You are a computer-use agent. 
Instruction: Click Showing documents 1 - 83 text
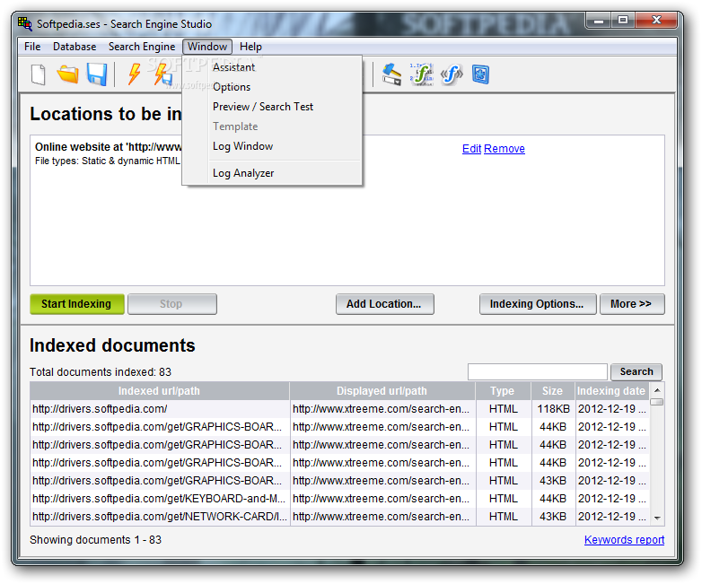coord(96,540)
